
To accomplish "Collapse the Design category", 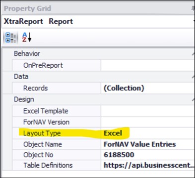I will click(x=193, y=99).
